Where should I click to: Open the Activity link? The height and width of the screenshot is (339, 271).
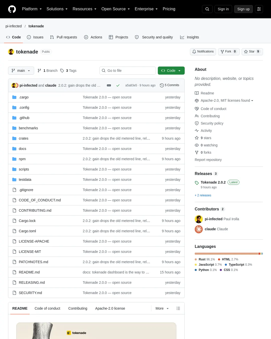coord(203,131)
